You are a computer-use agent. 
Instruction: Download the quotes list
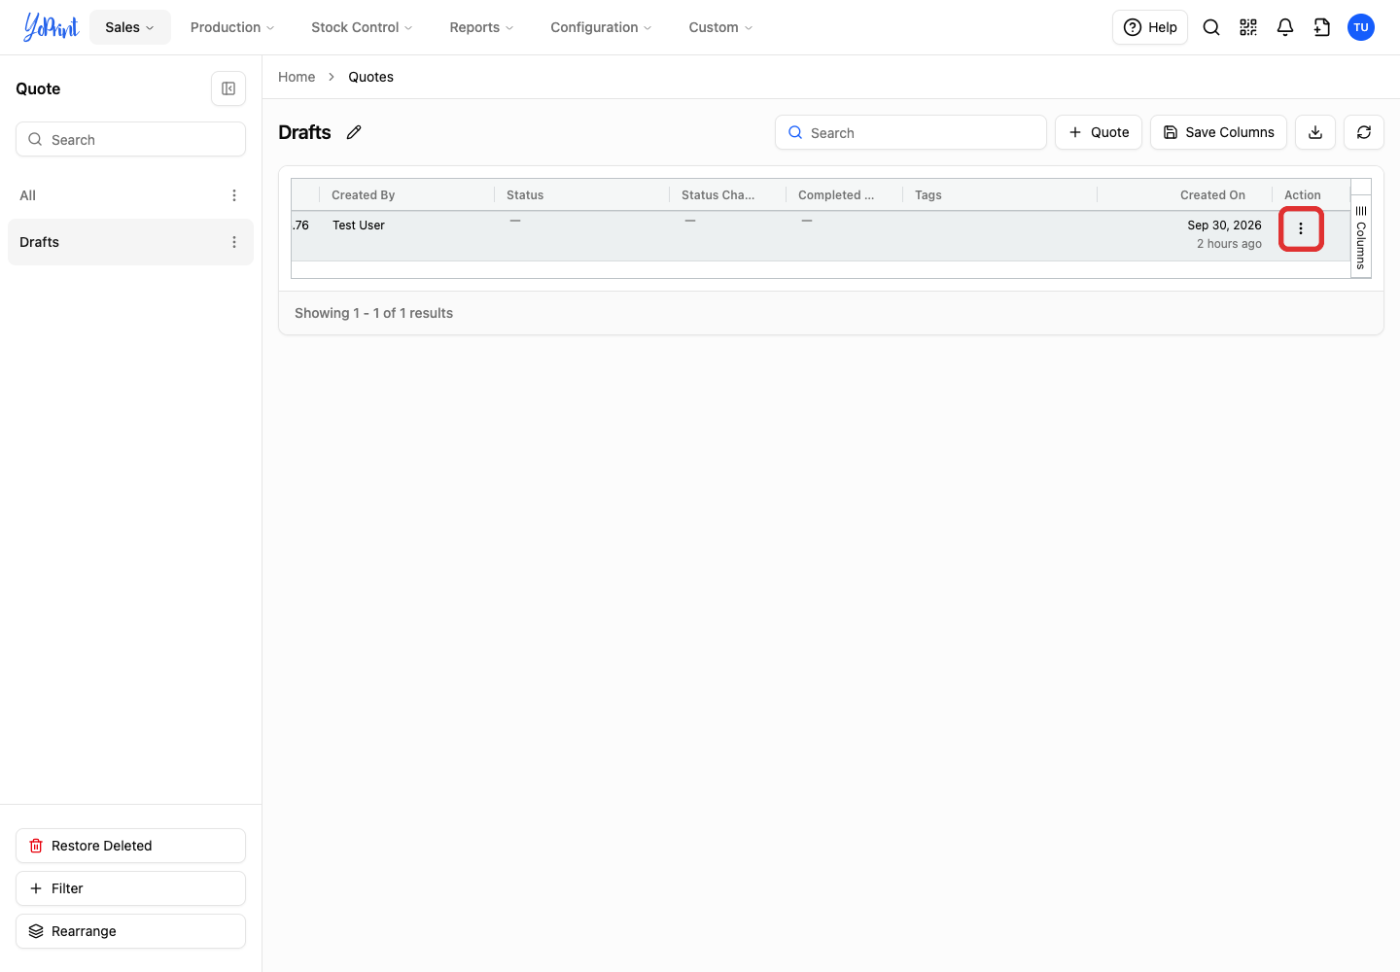coord(1315,132)
